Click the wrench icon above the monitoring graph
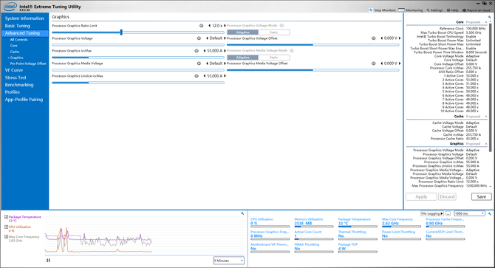Image resolution: width=495 pixels, height=268 pixels. click(x=242, y=213)
